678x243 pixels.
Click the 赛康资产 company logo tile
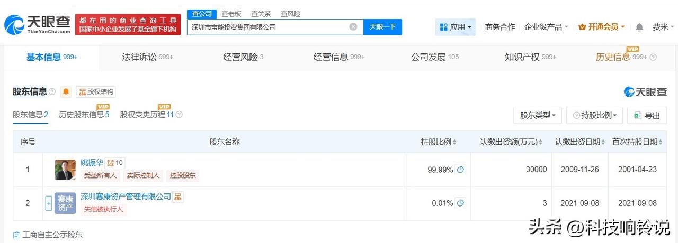tap(65, 203)
